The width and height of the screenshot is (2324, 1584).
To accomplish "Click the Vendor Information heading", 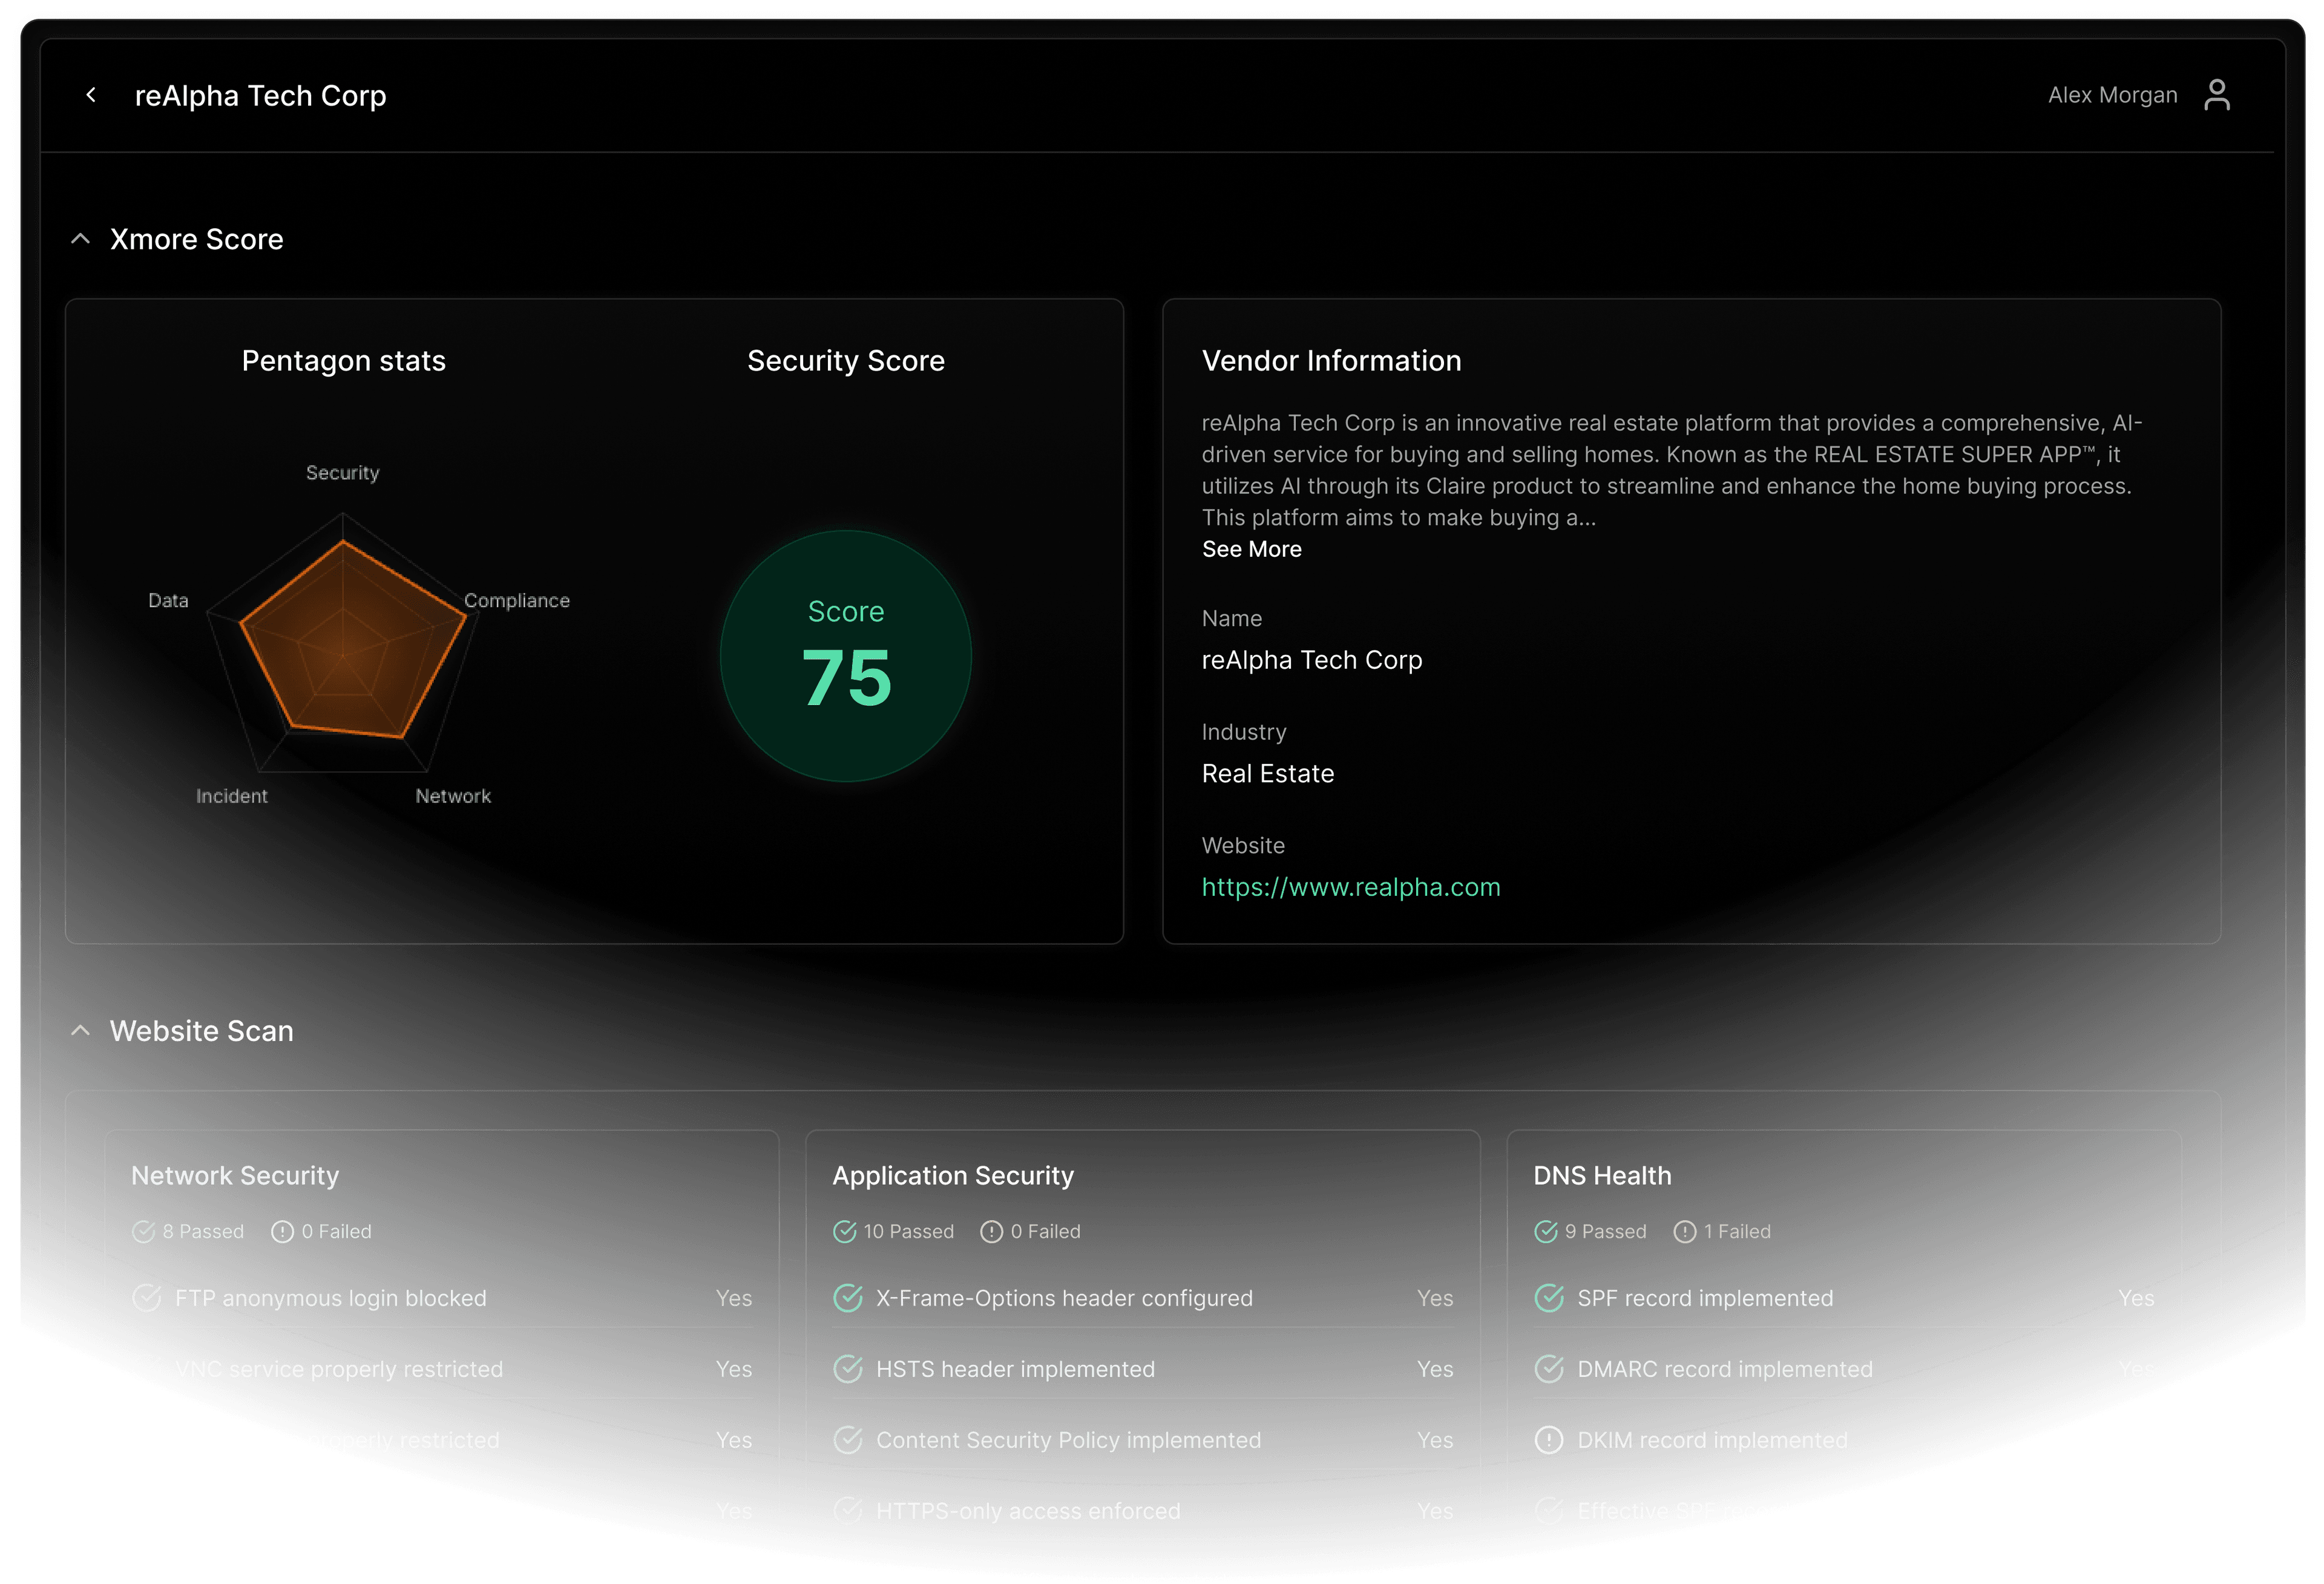I will (1332, 361).
